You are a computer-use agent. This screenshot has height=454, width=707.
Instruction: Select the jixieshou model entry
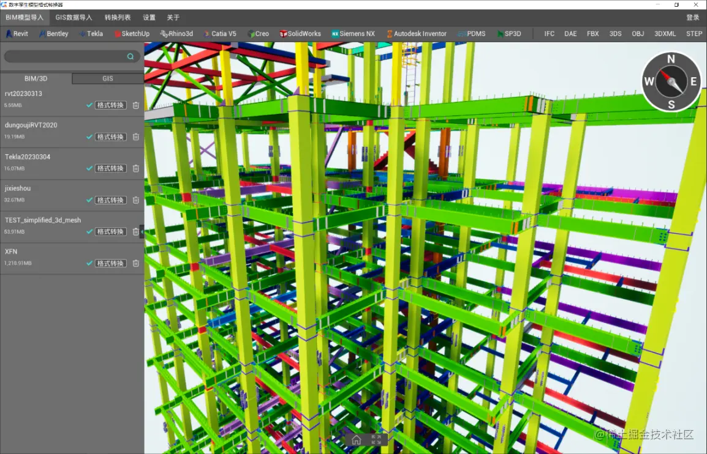point(72,195)
